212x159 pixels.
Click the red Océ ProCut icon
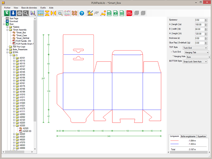(x=129, y=13)
